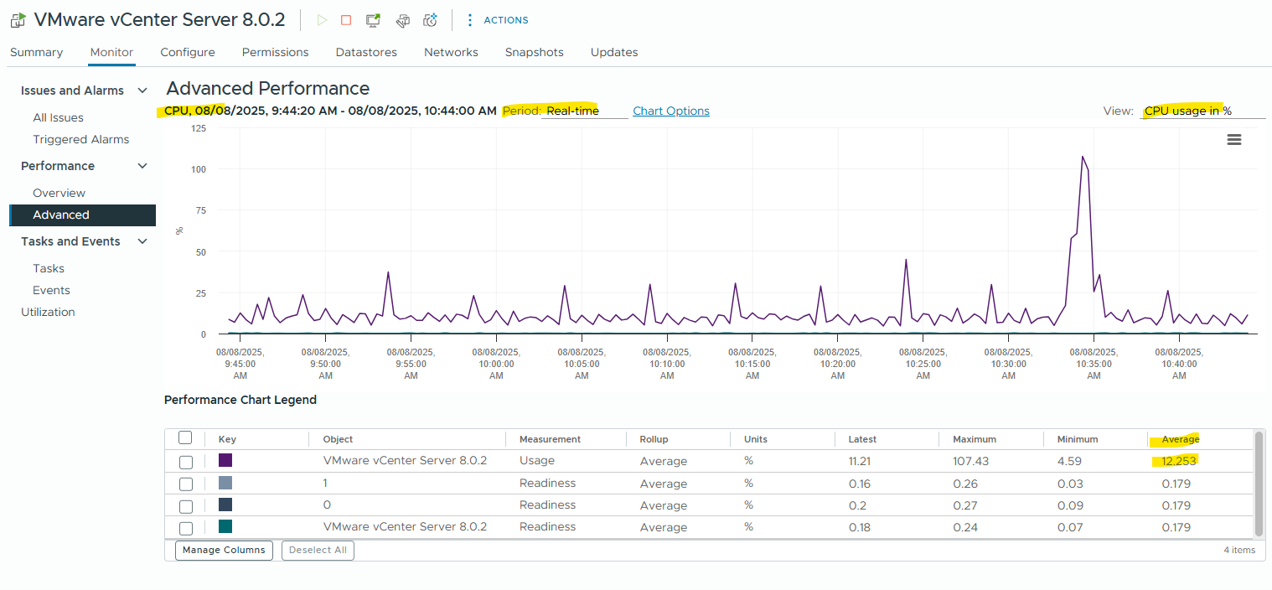Switch to the Configure tab
This screenshot has width=1272, height=590.
[x=188, y=52]
